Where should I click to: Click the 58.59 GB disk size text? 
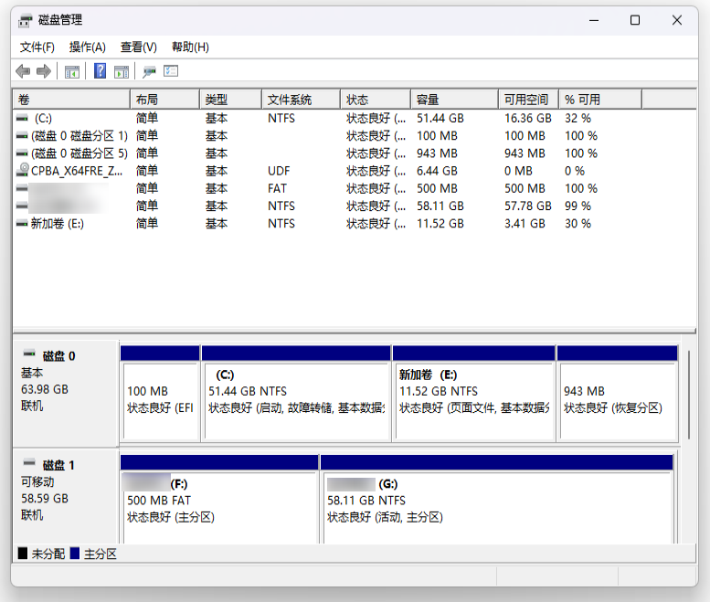point(45,499)
